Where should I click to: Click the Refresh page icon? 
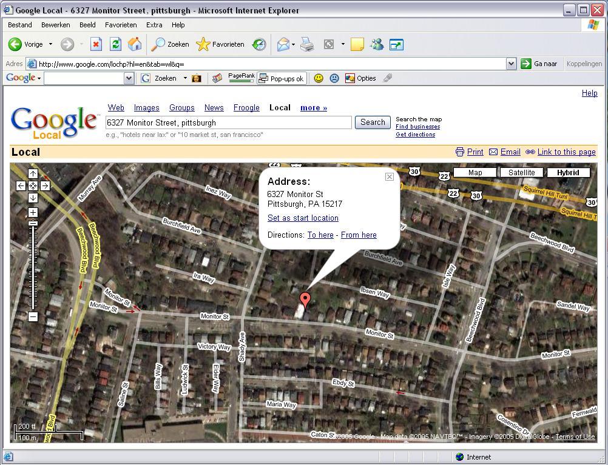coord(115,44)
